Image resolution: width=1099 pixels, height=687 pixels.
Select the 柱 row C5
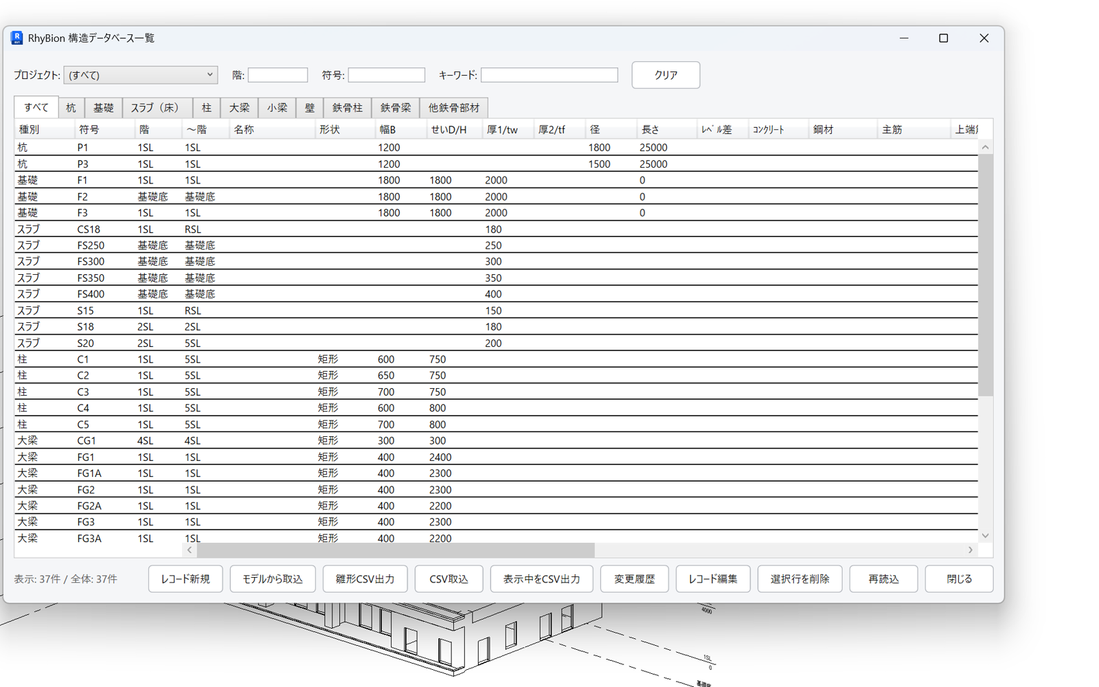pyautogui.click(x=496, y=425)
